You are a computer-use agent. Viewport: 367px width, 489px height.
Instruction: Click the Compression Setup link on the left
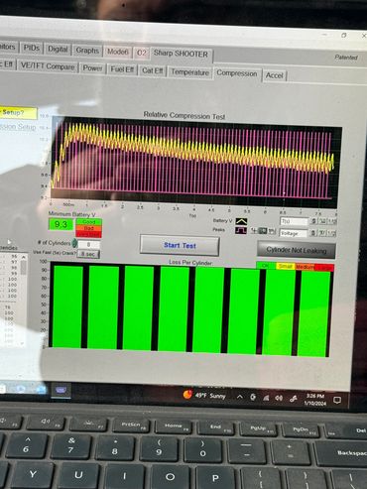pyautogui.click(x=18, y=126)
